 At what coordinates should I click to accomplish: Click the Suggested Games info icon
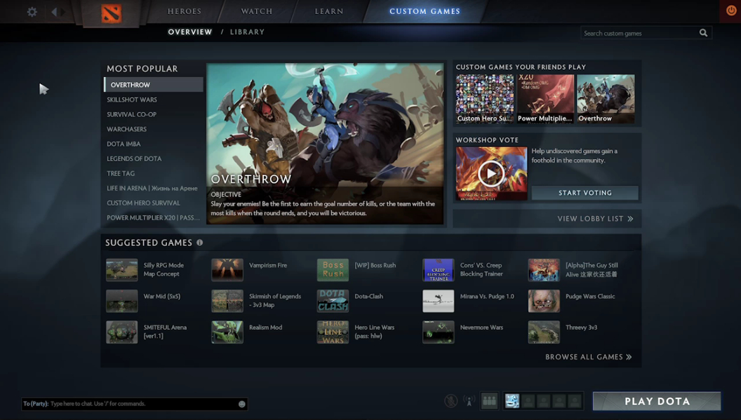[200, 243]
